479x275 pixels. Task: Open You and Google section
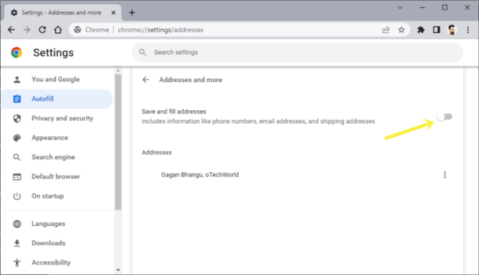point(57,79)
